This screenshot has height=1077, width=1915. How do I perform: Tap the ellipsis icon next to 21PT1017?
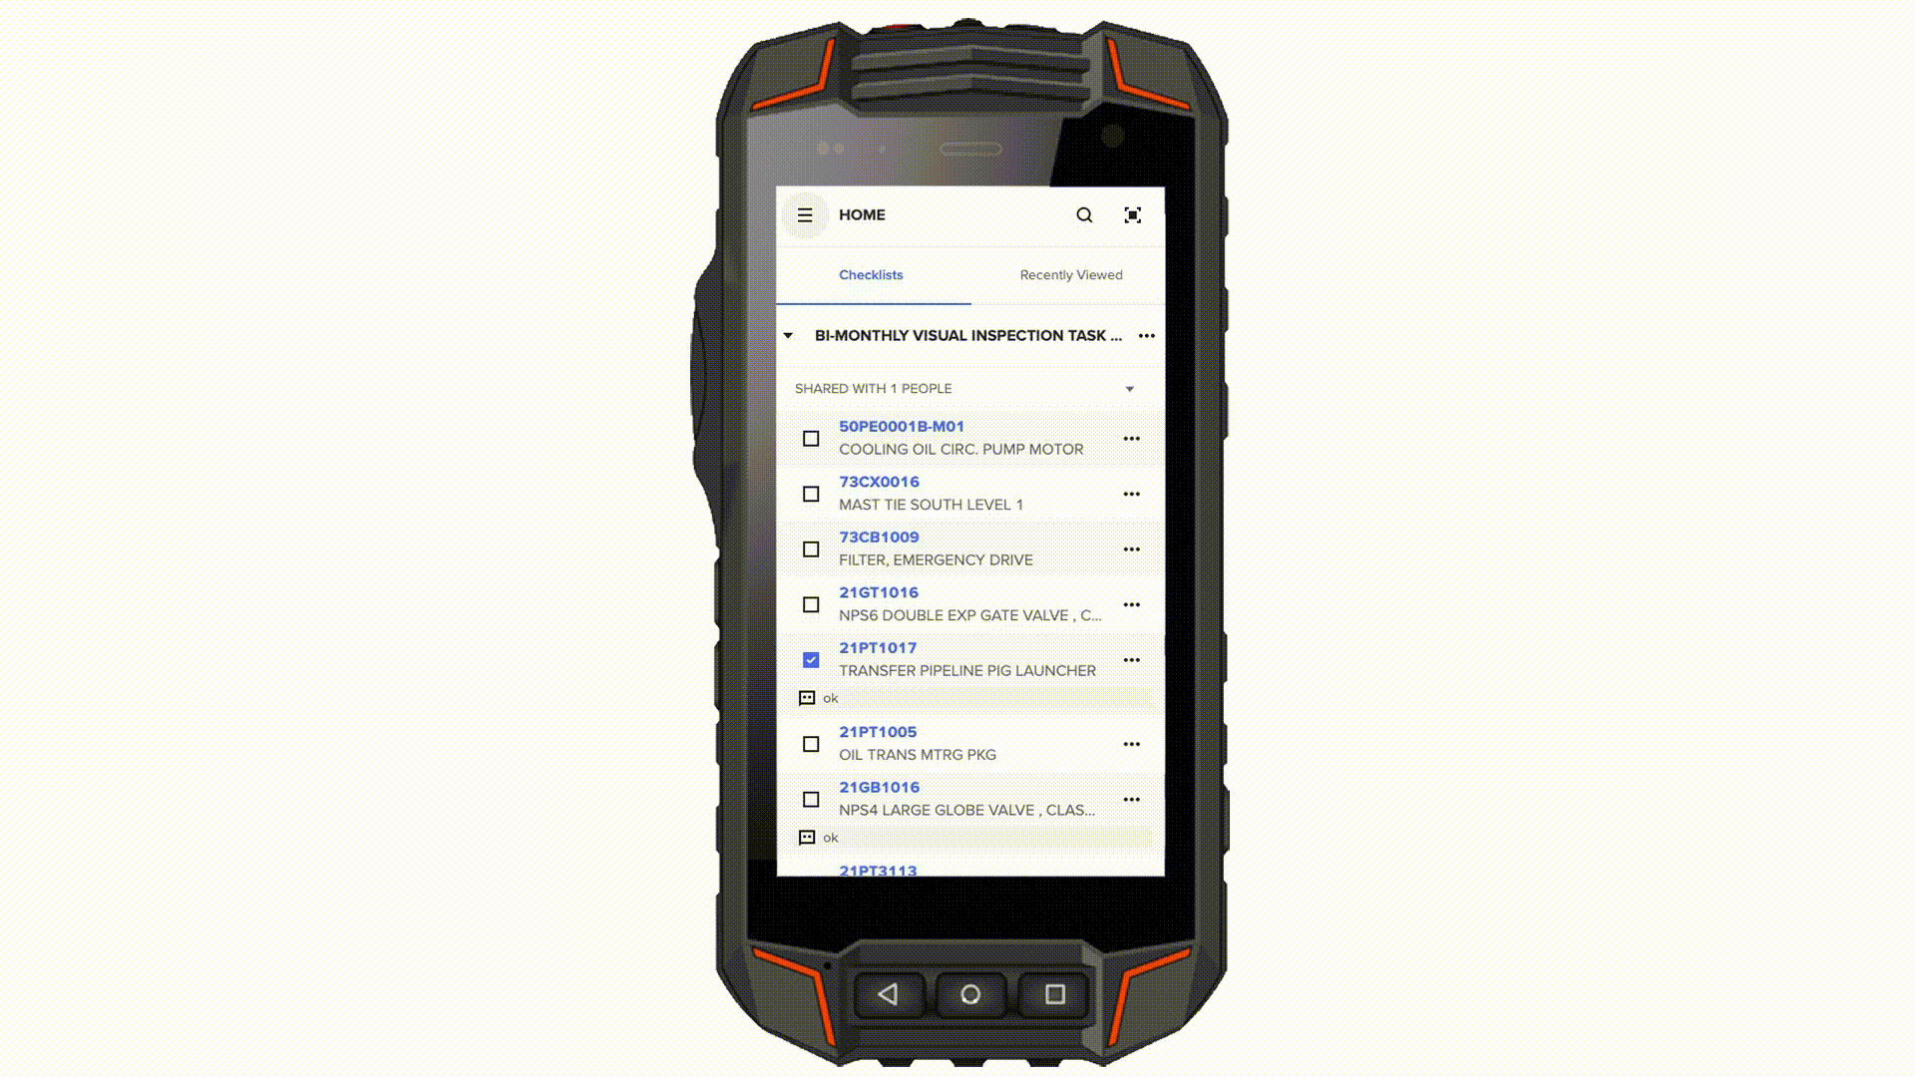[1131, 659]
